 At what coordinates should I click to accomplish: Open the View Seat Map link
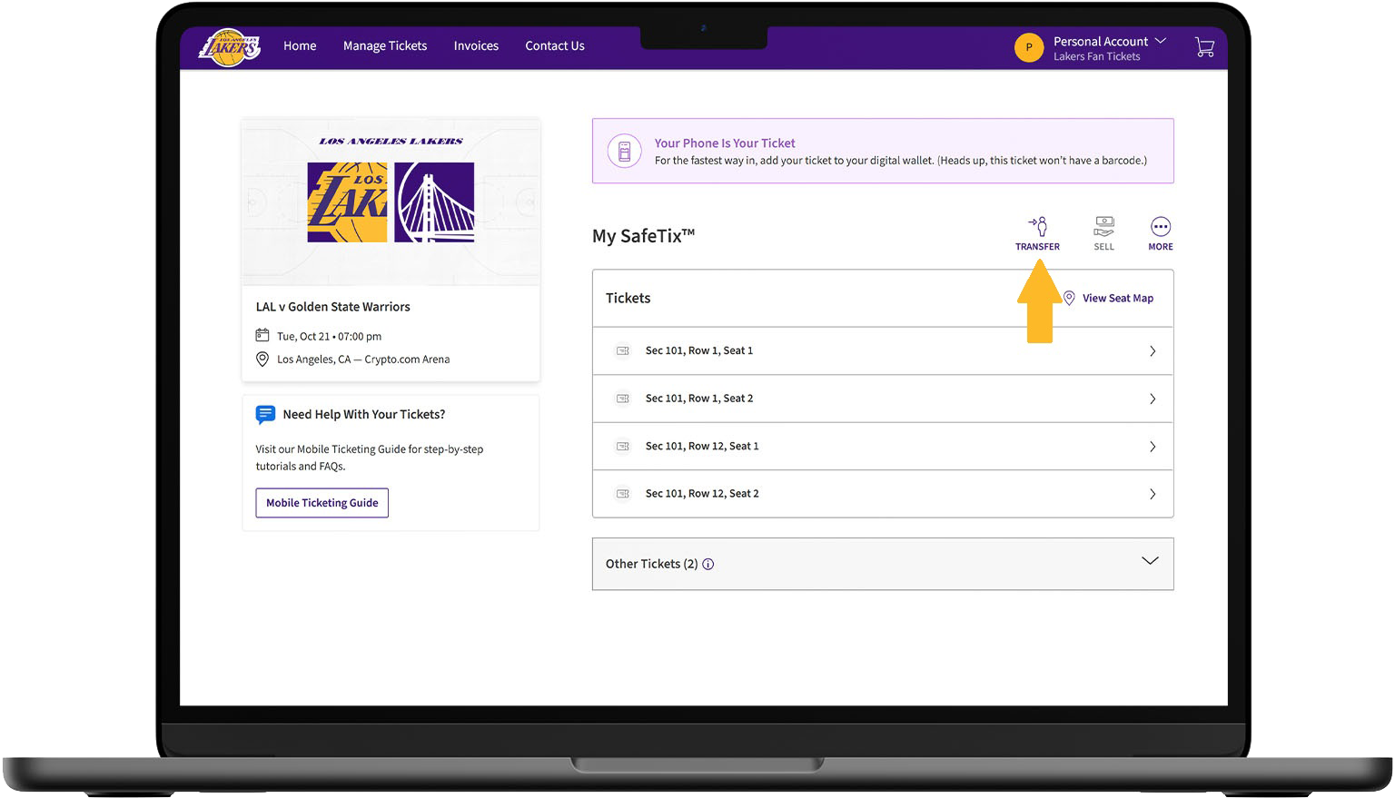pyautogui.click(x=1117, y=299)
